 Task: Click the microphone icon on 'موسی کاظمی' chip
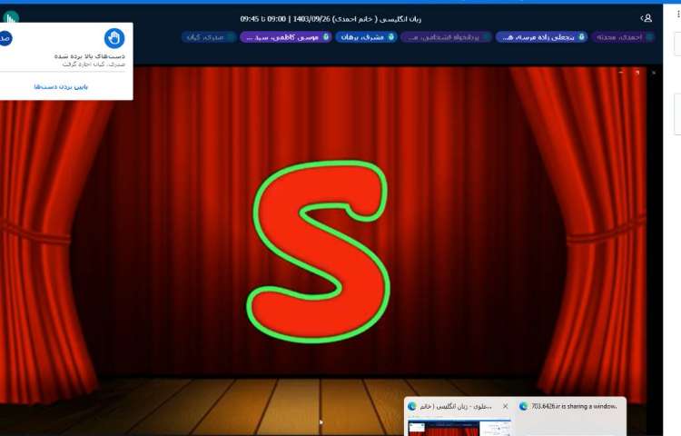click(x=326, y=37)
